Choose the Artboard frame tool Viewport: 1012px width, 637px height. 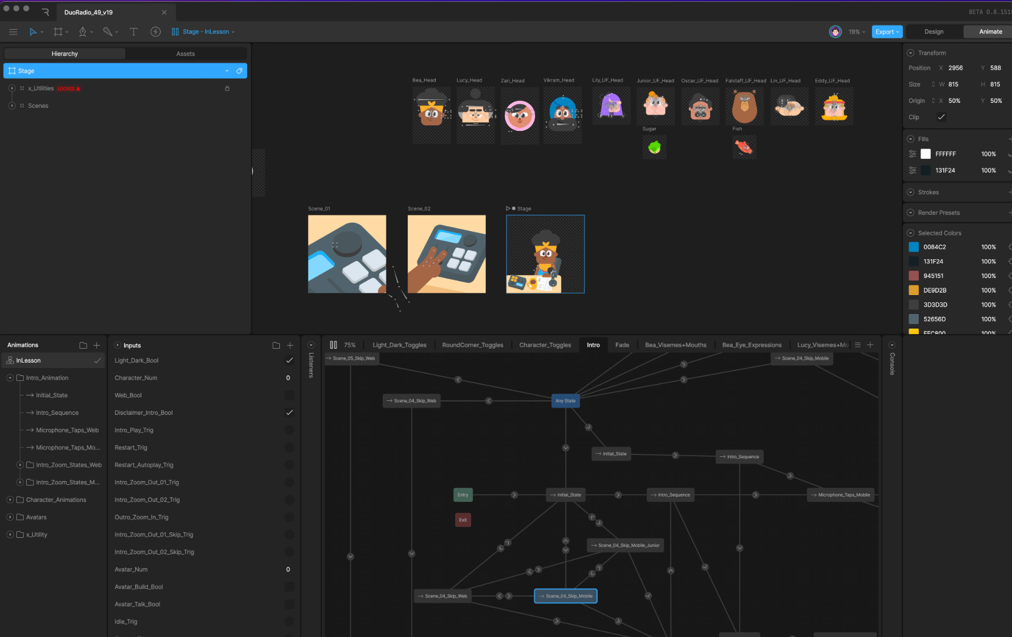click(58, 32)
